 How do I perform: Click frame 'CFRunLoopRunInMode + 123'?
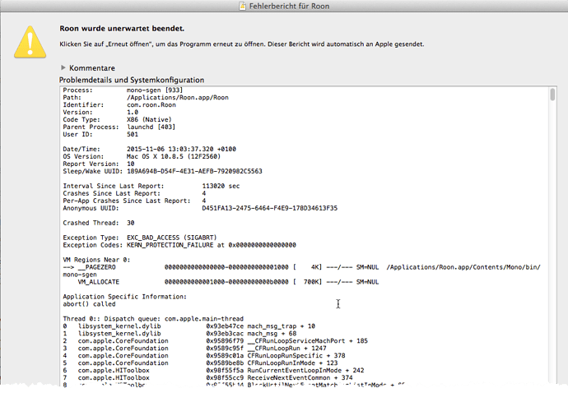tap(292, 363)
